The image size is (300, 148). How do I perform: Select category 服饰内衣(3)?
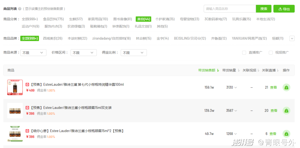point(53,26)
